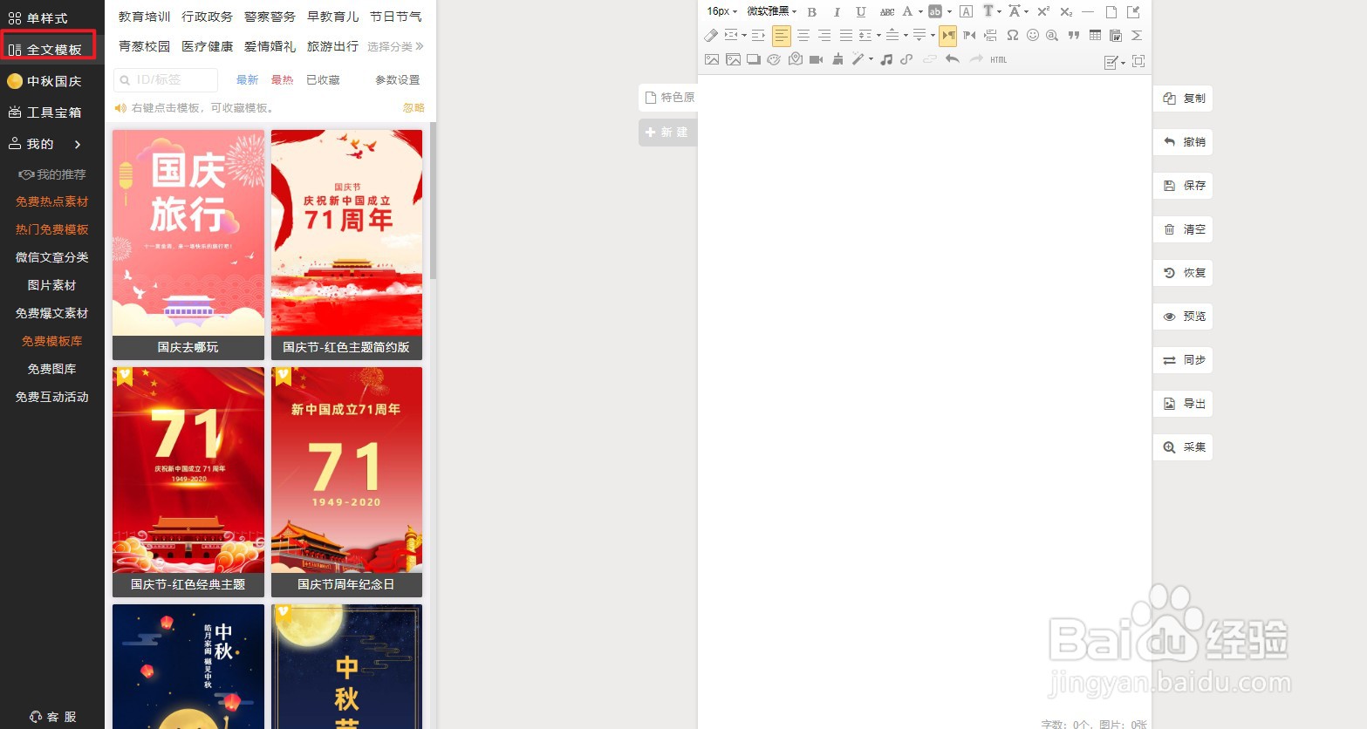Toggle bold formatting
Viewport: 1367px width, 729px height.
pos(812,11)
